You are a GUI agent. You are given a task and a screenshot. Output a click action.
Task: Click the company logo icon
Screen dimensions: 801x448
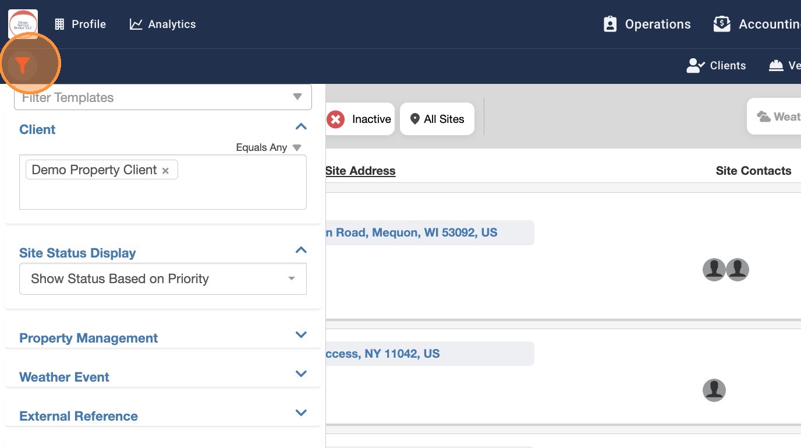coord(23,24)
